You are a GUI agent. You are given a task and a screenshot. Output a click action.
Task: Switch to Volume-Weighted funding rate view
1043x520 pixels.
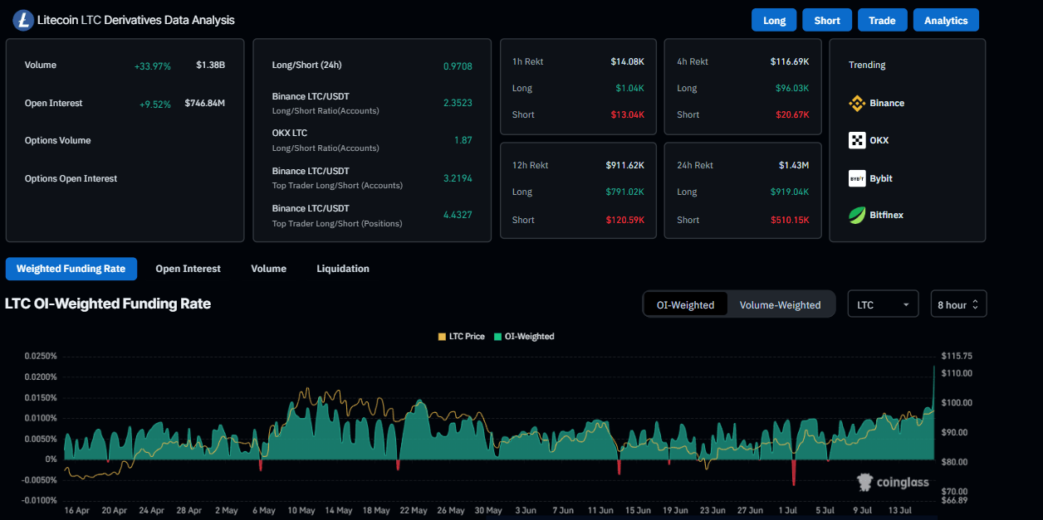[x=780, y=304]
